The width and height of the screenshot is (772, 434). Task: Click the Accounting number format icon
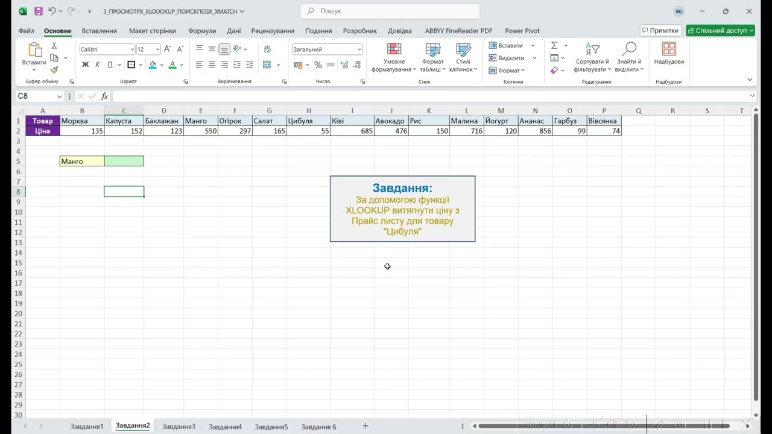pos(299,65)
